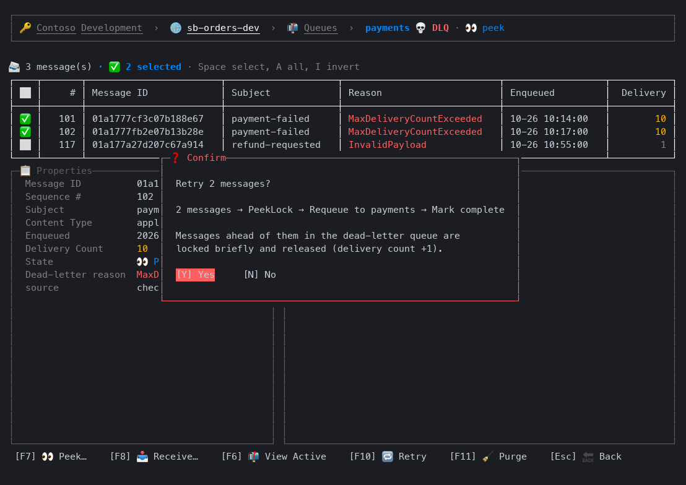Screen dimensions: 686x485
Task: Click the 'Space select, A all, I invert' hint
Action: click(x=279, y=67)
